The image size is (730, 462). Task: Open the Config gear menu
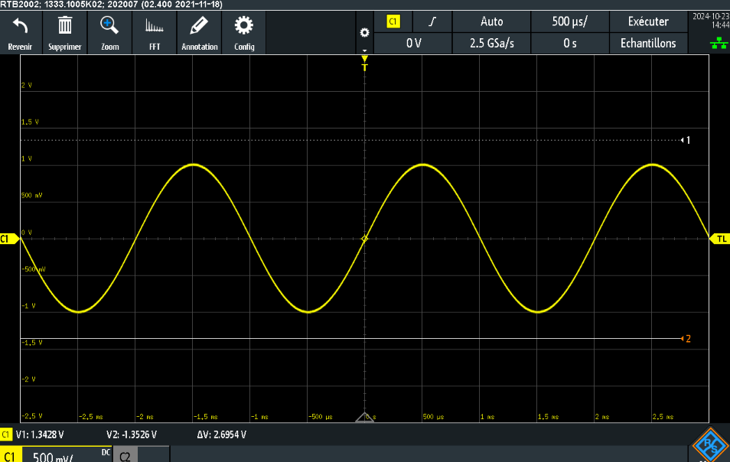[x=244, y=34]
